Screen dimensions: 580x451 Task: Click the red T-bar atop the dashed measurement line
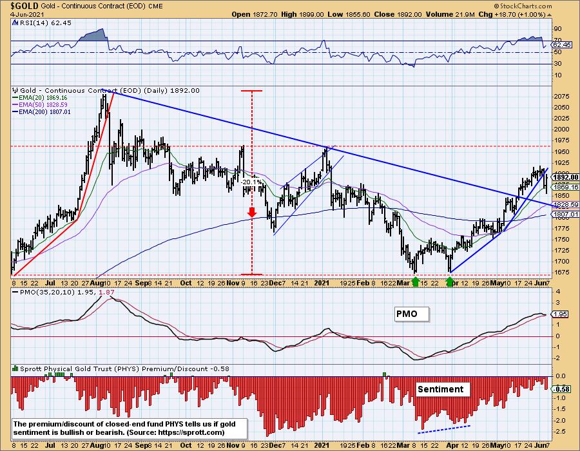click(252, 91)
